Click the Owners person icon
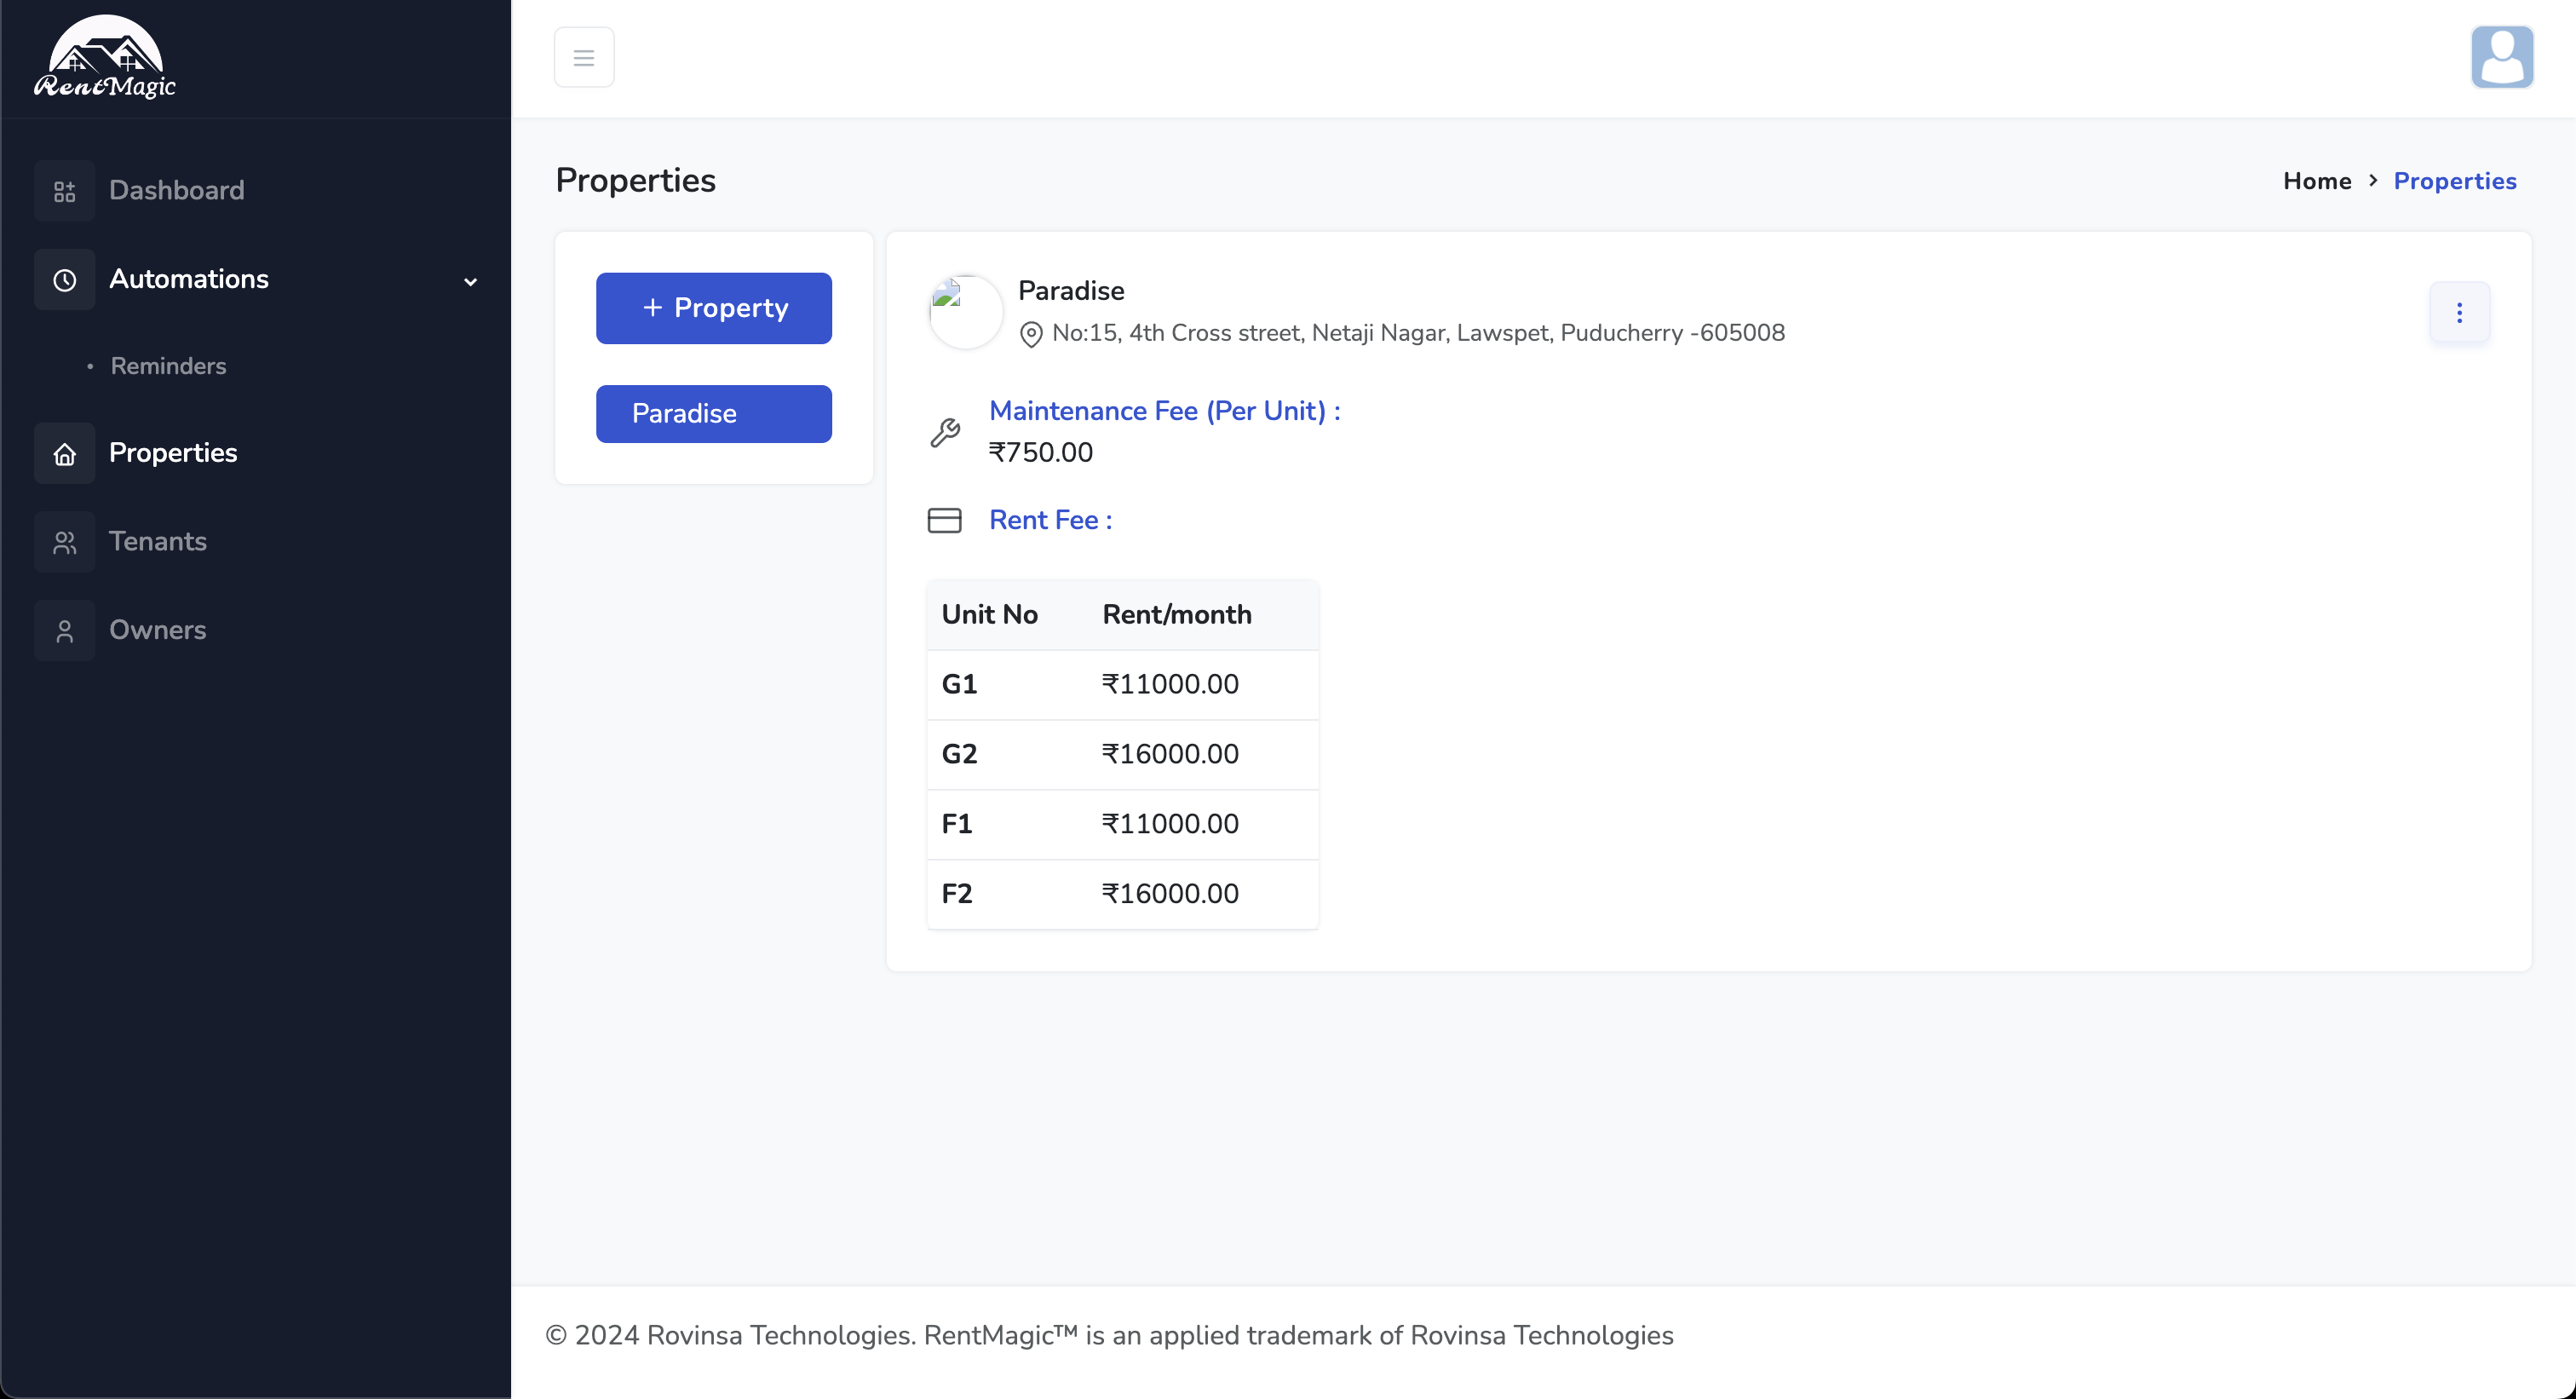 [65, 631]
